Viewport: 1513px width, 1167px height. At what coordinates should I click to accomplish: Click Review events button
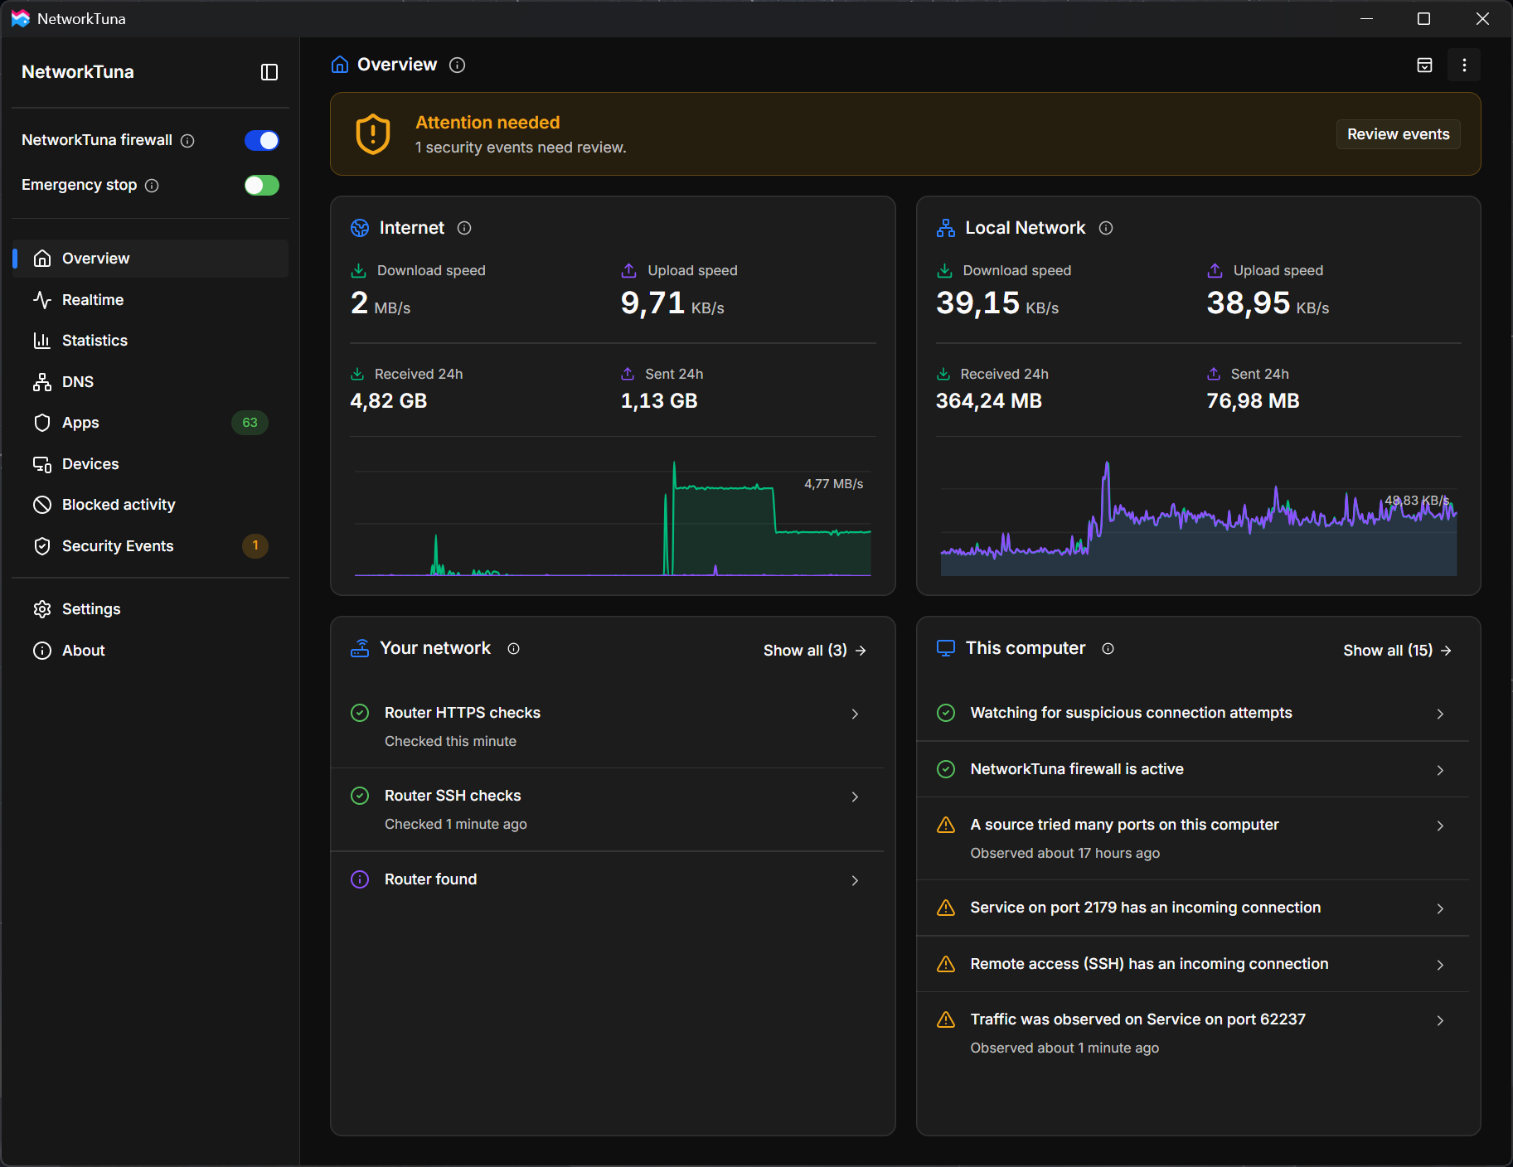tap(1398, 134)
